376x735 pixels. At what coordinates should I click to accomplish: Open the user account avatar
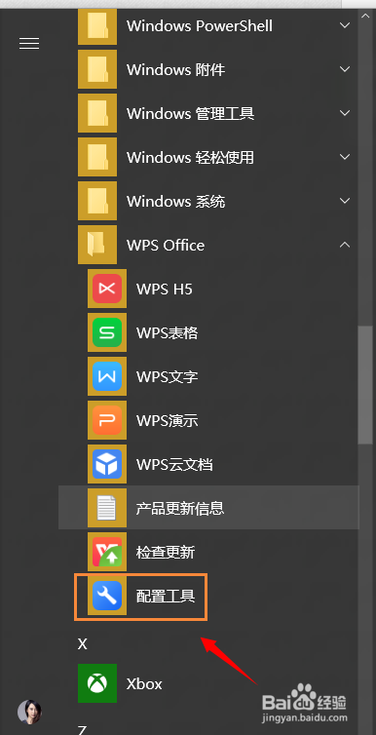[x=29, y=712]
